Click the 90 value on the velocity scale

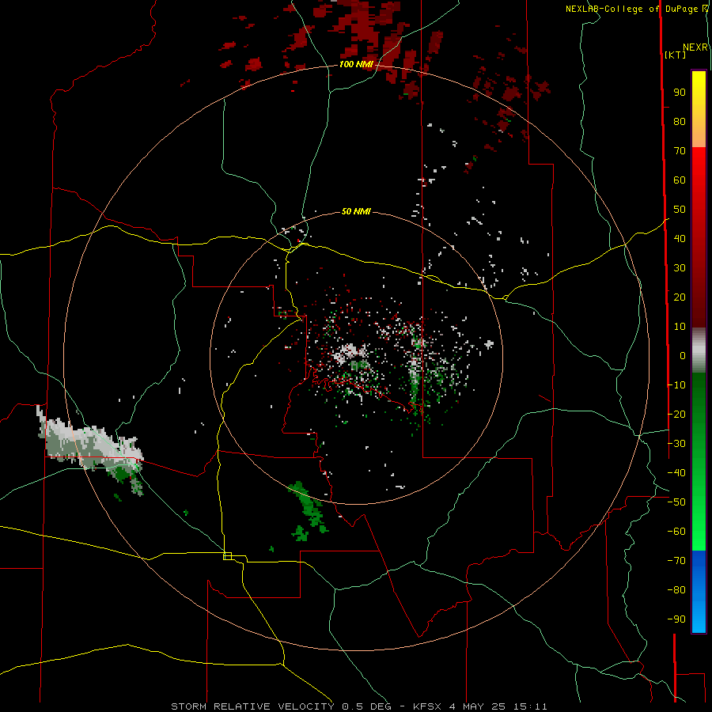[680, 93]
